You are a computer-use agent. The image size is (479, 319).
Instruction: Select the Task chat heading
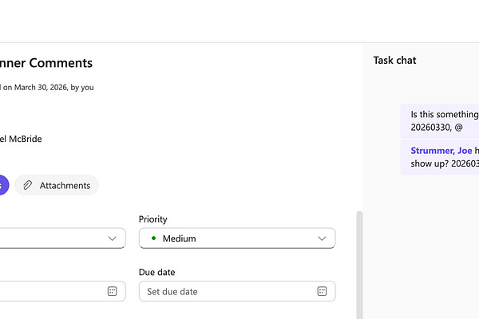pyautogui.click(x=394, y=60)
